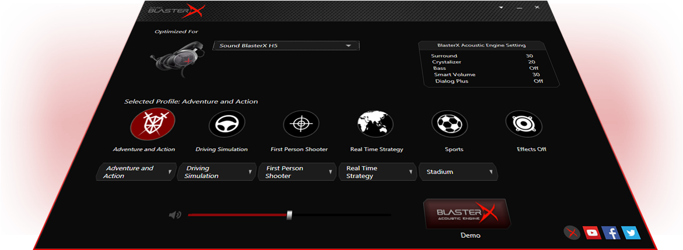Image resolution: width=683 pixels, height=250 pixels.
Task: Open the YouTube social link icon
Action: click(591, 233)
